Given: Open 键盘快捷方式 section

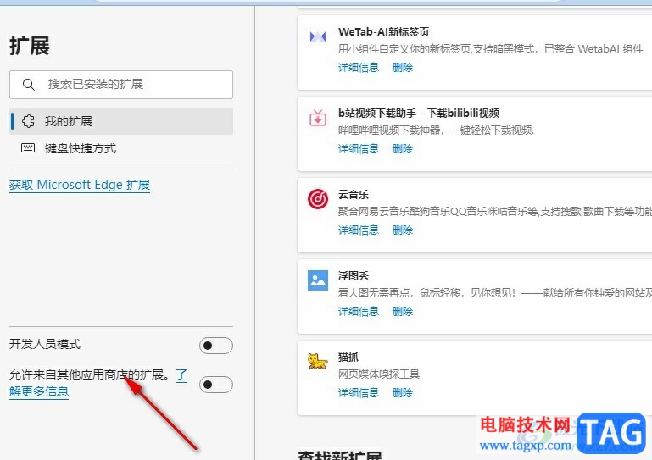Looking at the screenshot, I should click(x=121, y=148).
